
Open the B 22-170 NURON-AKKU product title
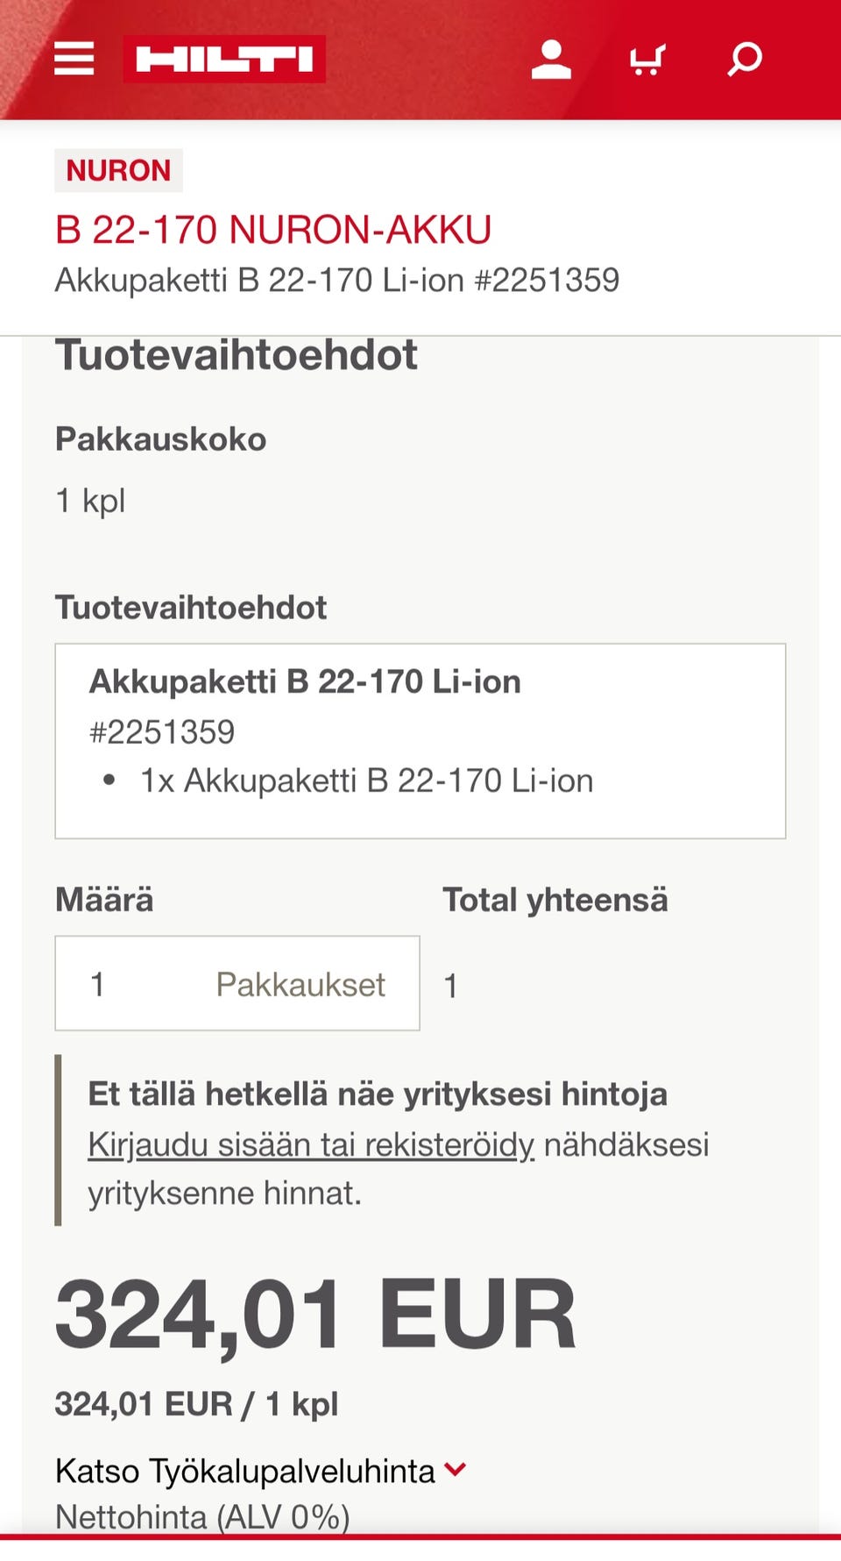pos(272,230)
